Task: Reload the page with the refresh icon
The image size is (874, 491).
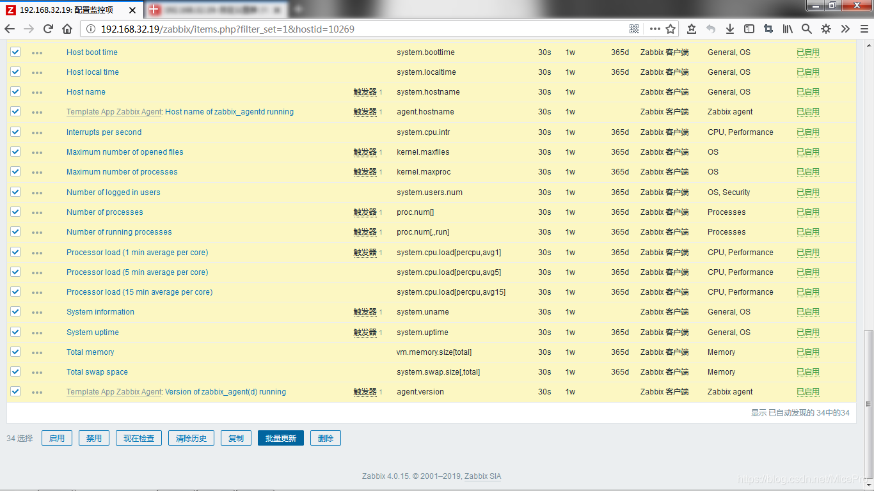Action: click(48, 29)
